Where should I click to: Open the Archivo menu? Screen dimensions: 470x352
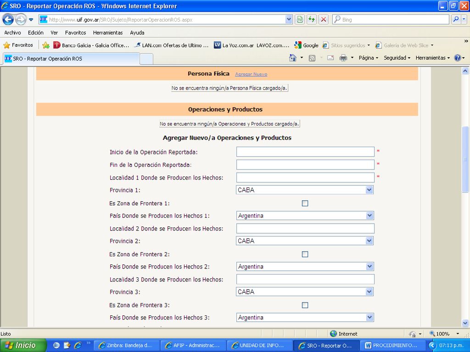coord(12,33)
